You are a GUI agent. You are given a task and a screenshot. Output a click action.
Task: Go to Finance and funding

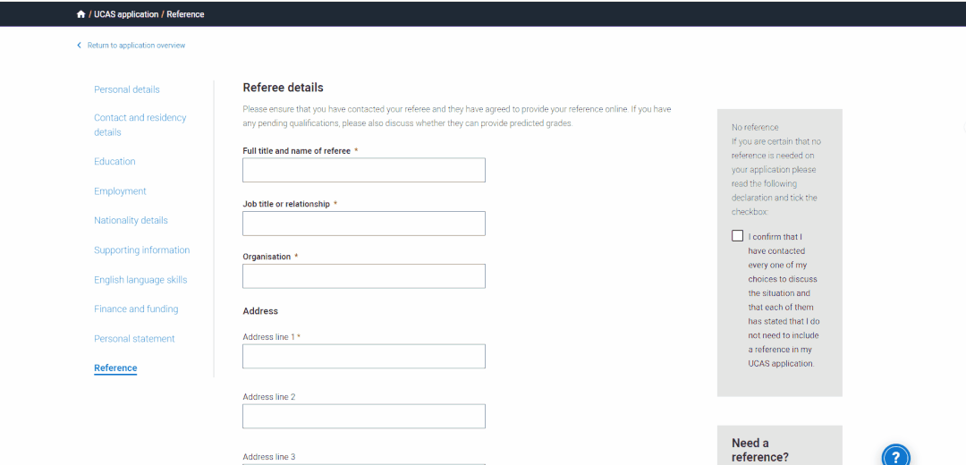coord(136,309)
